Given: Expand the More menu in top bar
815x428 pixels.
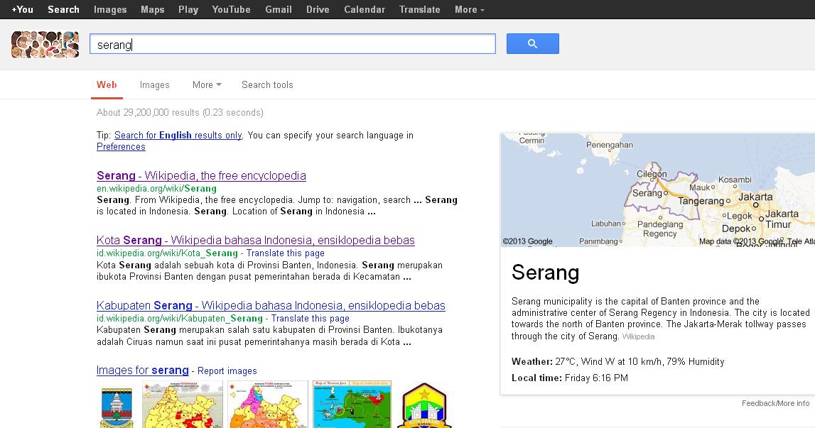Looking at the screenshot, I should (x=470, y=9).
